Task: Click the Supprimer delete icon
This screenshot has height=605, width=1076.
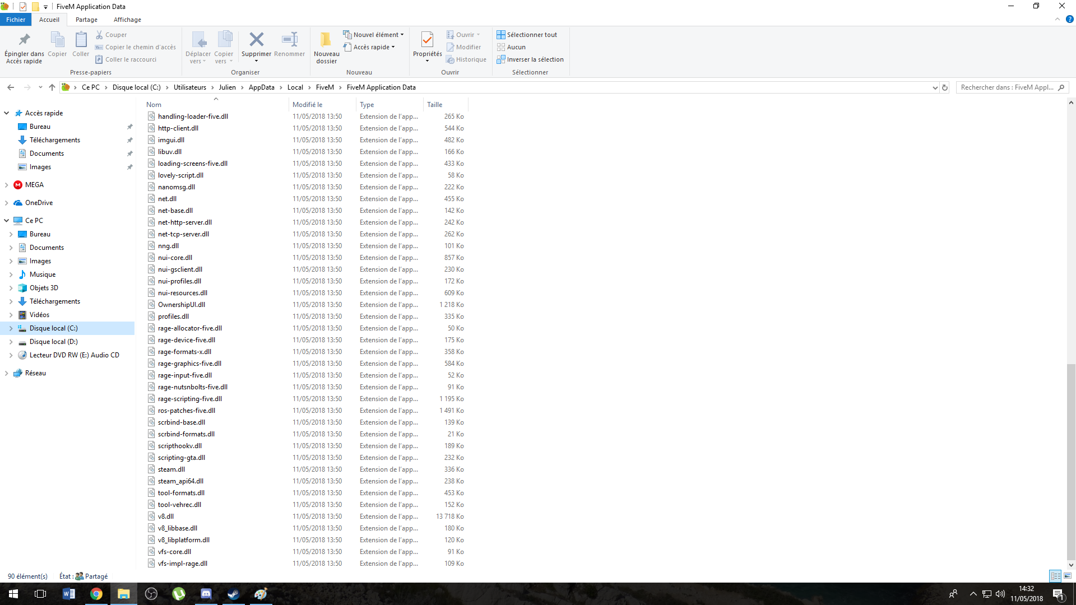Action: pyautogui.click(x=256, y=40)
